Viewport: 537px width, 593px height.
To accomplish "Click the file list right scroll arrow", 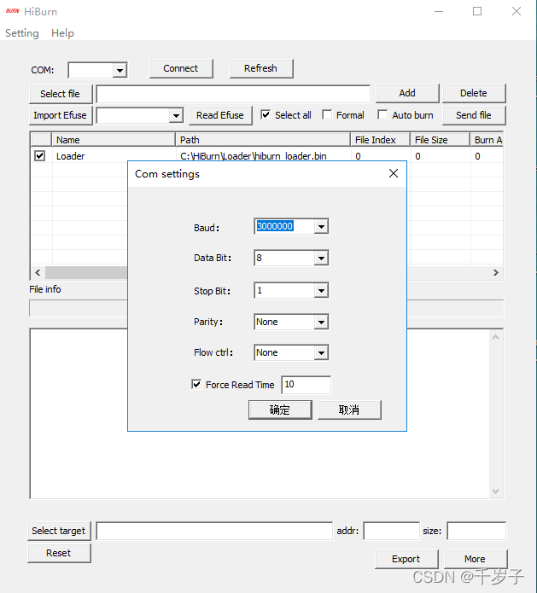I will click(496, 273).
